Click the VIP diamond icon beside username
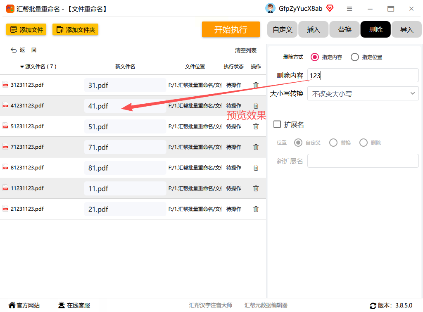 330,8
